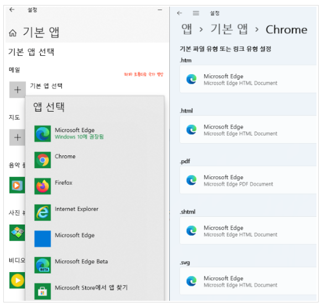This screenshot has width=322, height=308.
Task: Select the blank blue Microsoft Edge tile
Action: (x=43, y=239)
